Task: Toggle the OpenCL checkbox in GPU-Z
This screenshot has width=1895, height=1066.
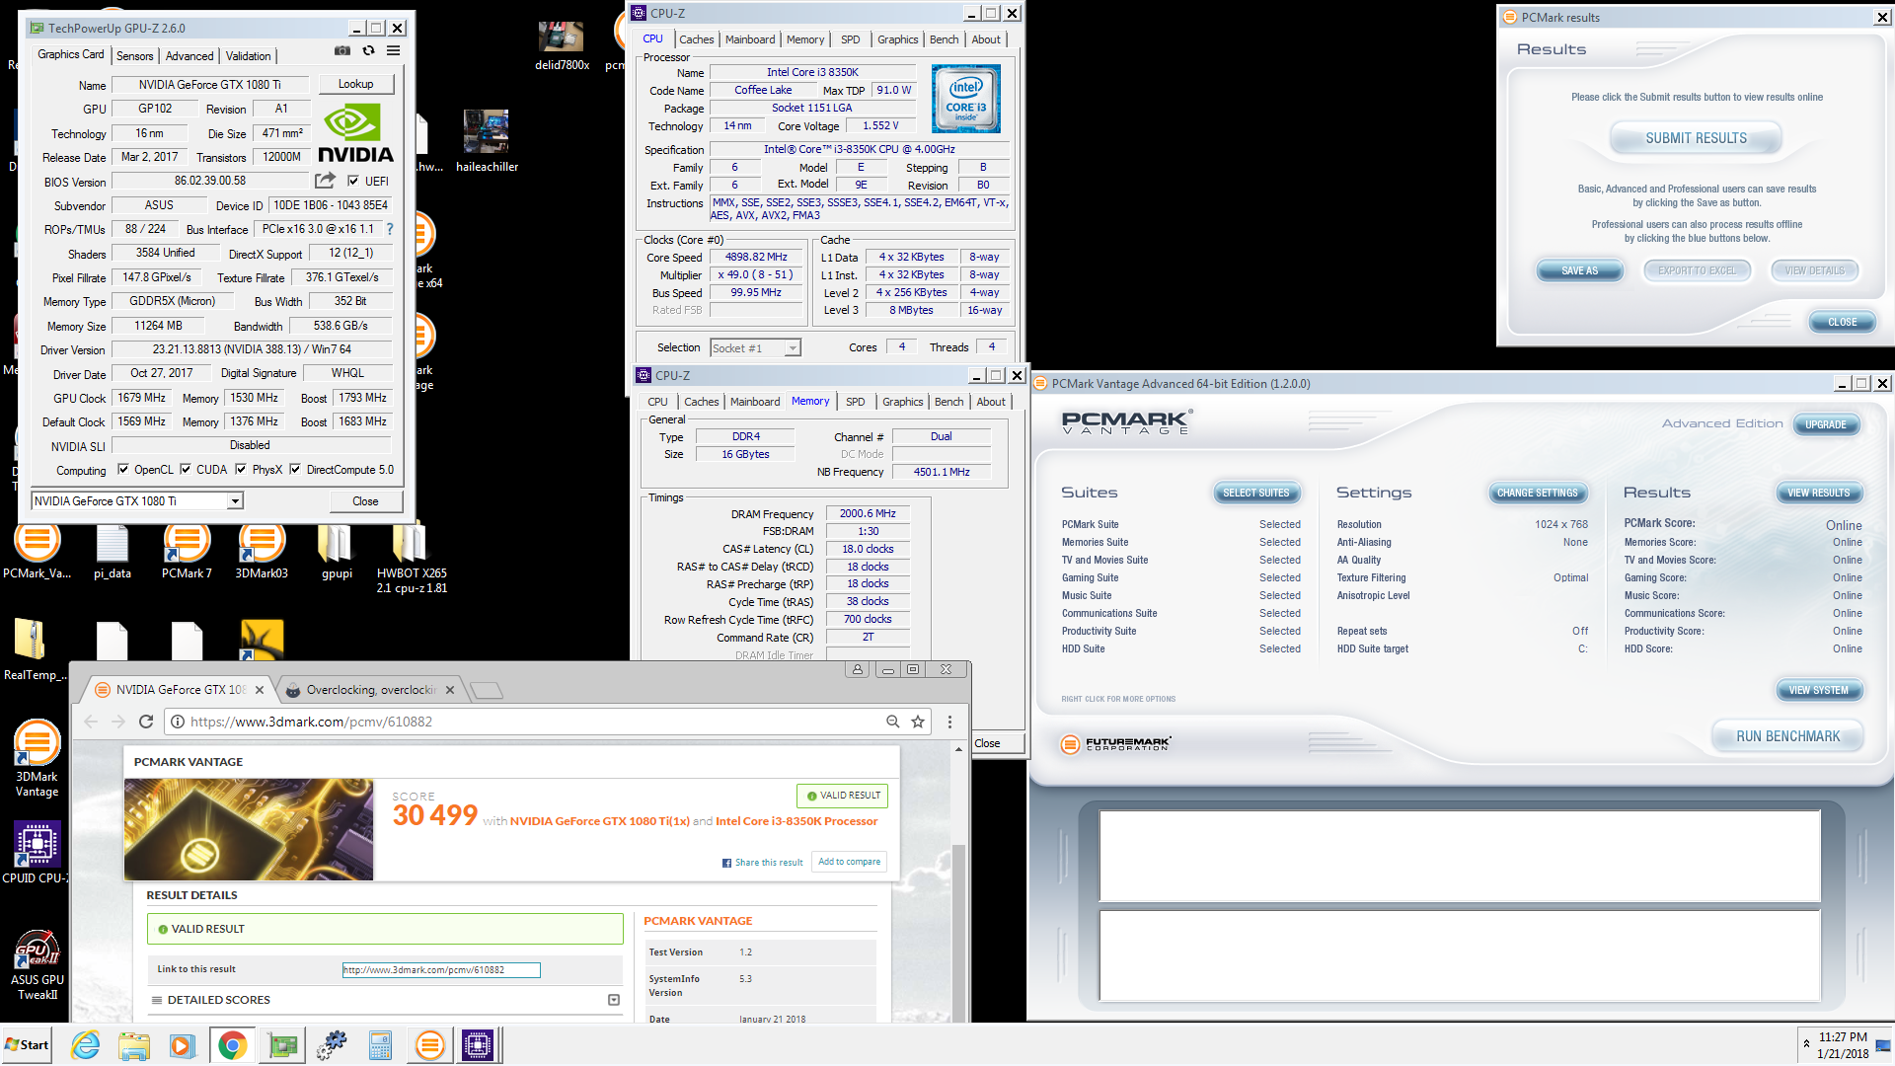Action: 123,470
